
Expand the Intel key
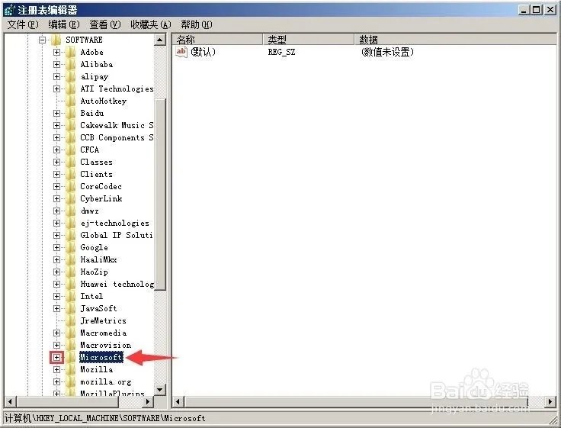pos(56,296)
